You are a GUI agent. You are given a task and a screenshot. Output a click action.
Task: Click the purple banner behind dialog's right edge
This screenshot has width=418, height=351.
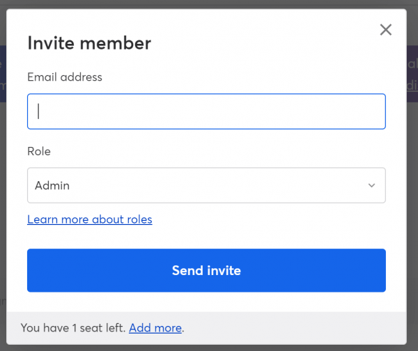[412, 73]
